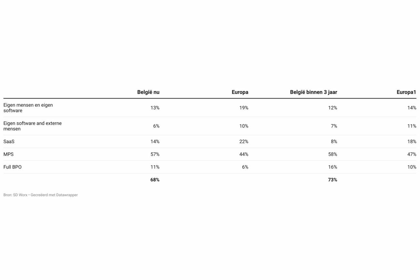Select the 47% cell in the MPS row
Viewport: 420px width, 280px height.
pyautogui.click(x=412, y=154)
